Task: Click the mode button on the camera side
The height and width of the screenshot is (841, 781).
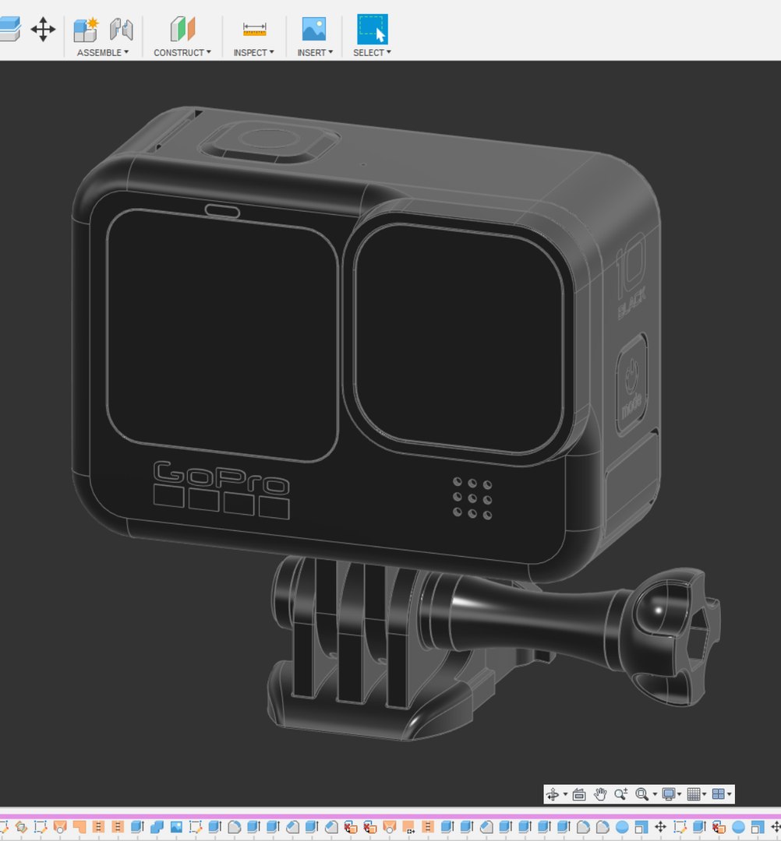Action: coord(632,383)
